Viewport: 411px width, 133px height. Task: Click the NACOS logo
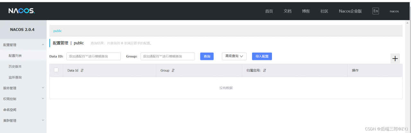click(22, 11)
